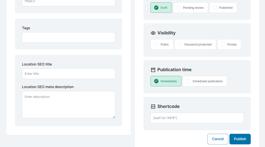This screenshot has width=265, height=147.
Task: Select the Pending review status
Action: click(x=190, y=8)
